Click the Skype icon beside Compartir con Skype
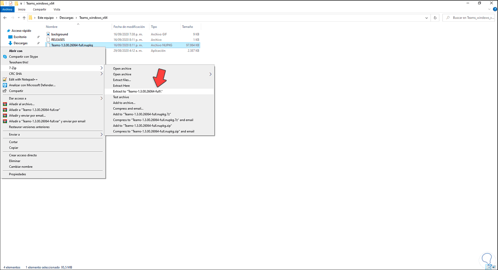The height and width of the screenshot is (270, 498). click(x=5, y=56)
